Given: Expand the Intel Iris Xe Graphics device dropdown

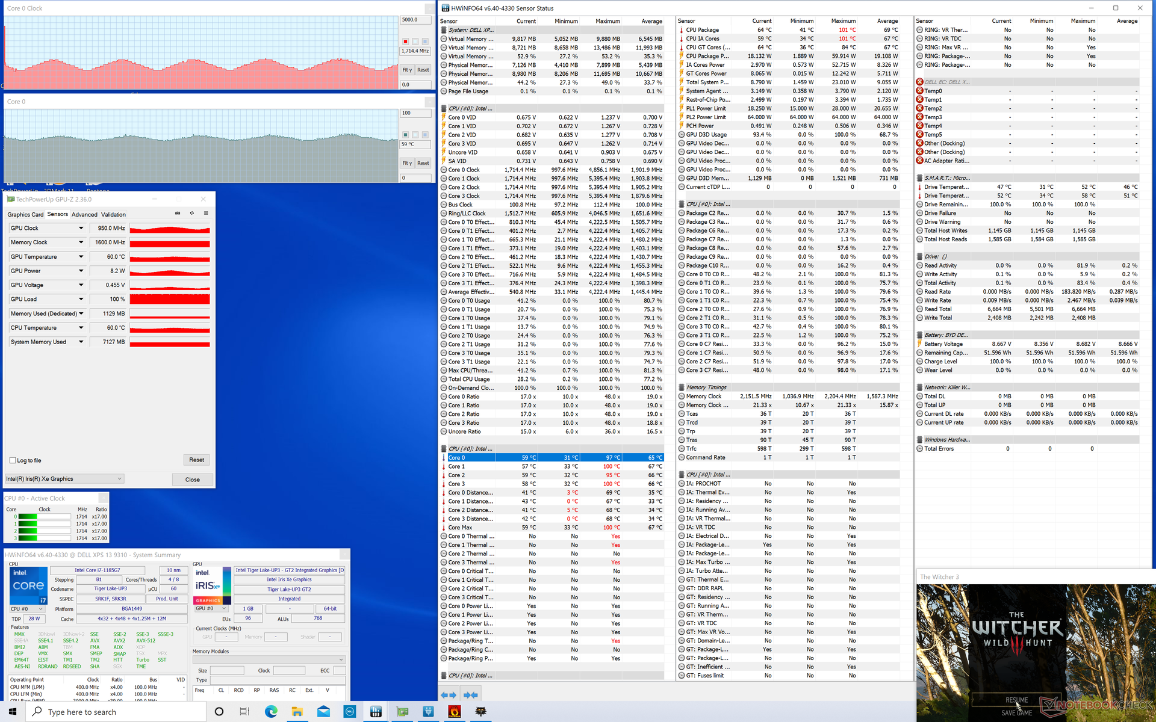Looking at the screenshot, I should click(x=119, y=479).
